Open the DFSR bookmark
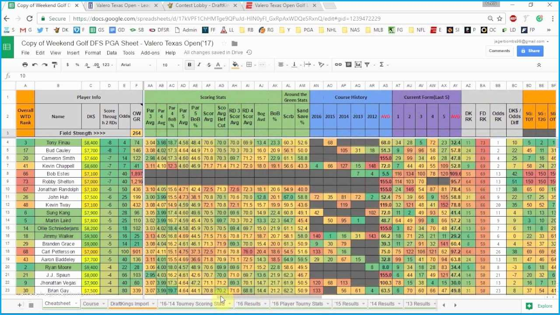The width and height of the screenshot is (560, 315). (x=159, y=30)
